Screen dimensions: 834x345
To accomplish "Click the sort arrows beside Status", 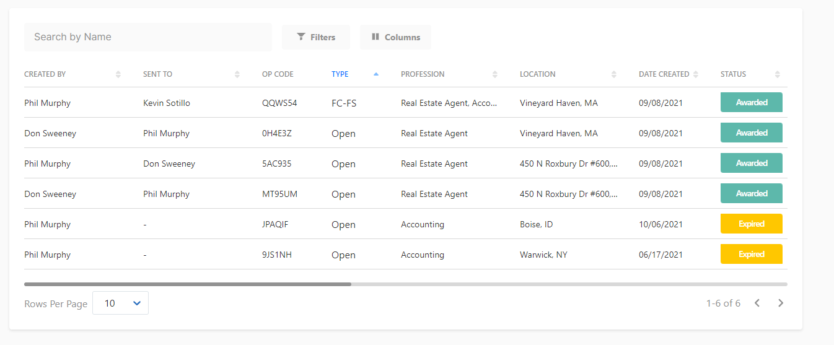I will [778, 74].
